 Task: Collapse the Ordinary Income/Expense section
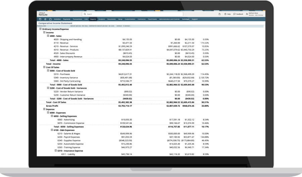(40, 29)
